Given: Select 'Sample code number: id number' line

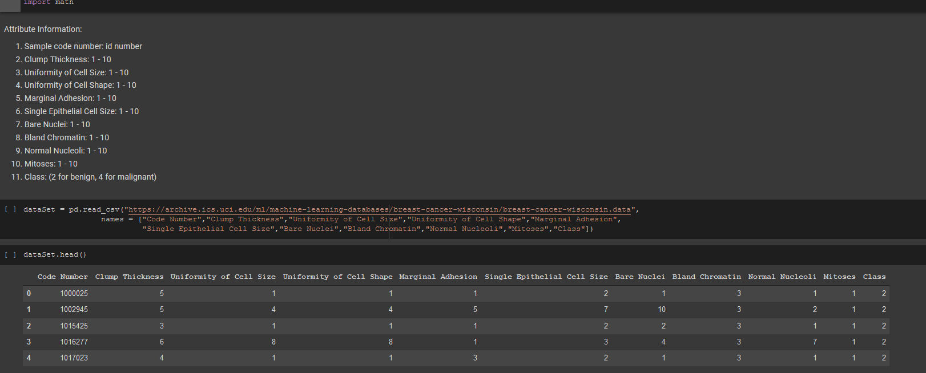Looking at the screenshot, I should coord(83,46).
